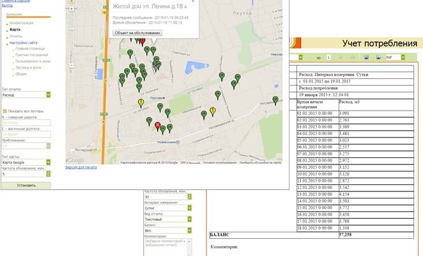The image size is (423, 256).
Task: Open Настройки сайта menu item
Action: [24, 42]
